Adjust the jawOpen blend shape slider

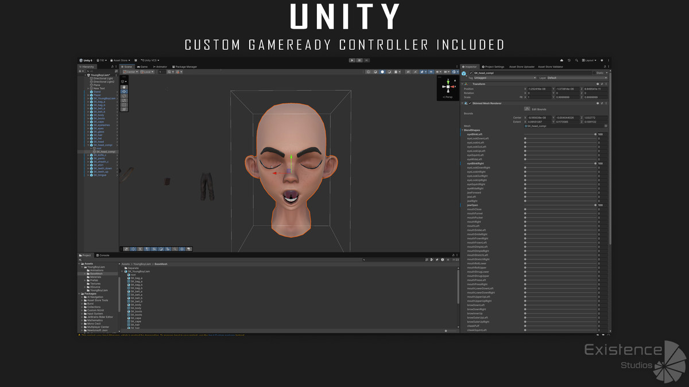tap(560, 205)
